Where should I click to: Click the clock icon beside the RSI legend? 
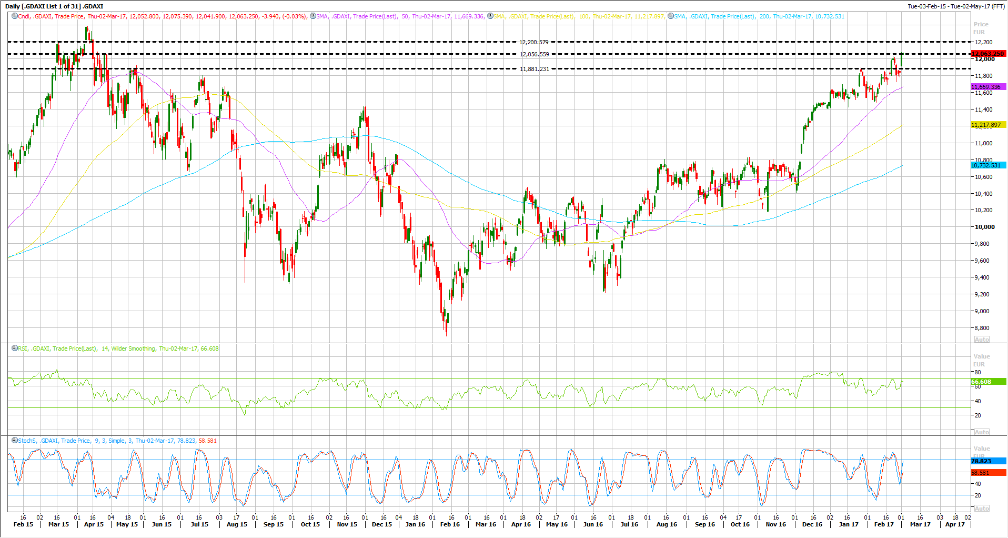[x=14, y=348]
